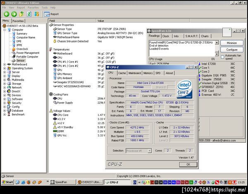Open the Windows Start menu

pos(7,182)
